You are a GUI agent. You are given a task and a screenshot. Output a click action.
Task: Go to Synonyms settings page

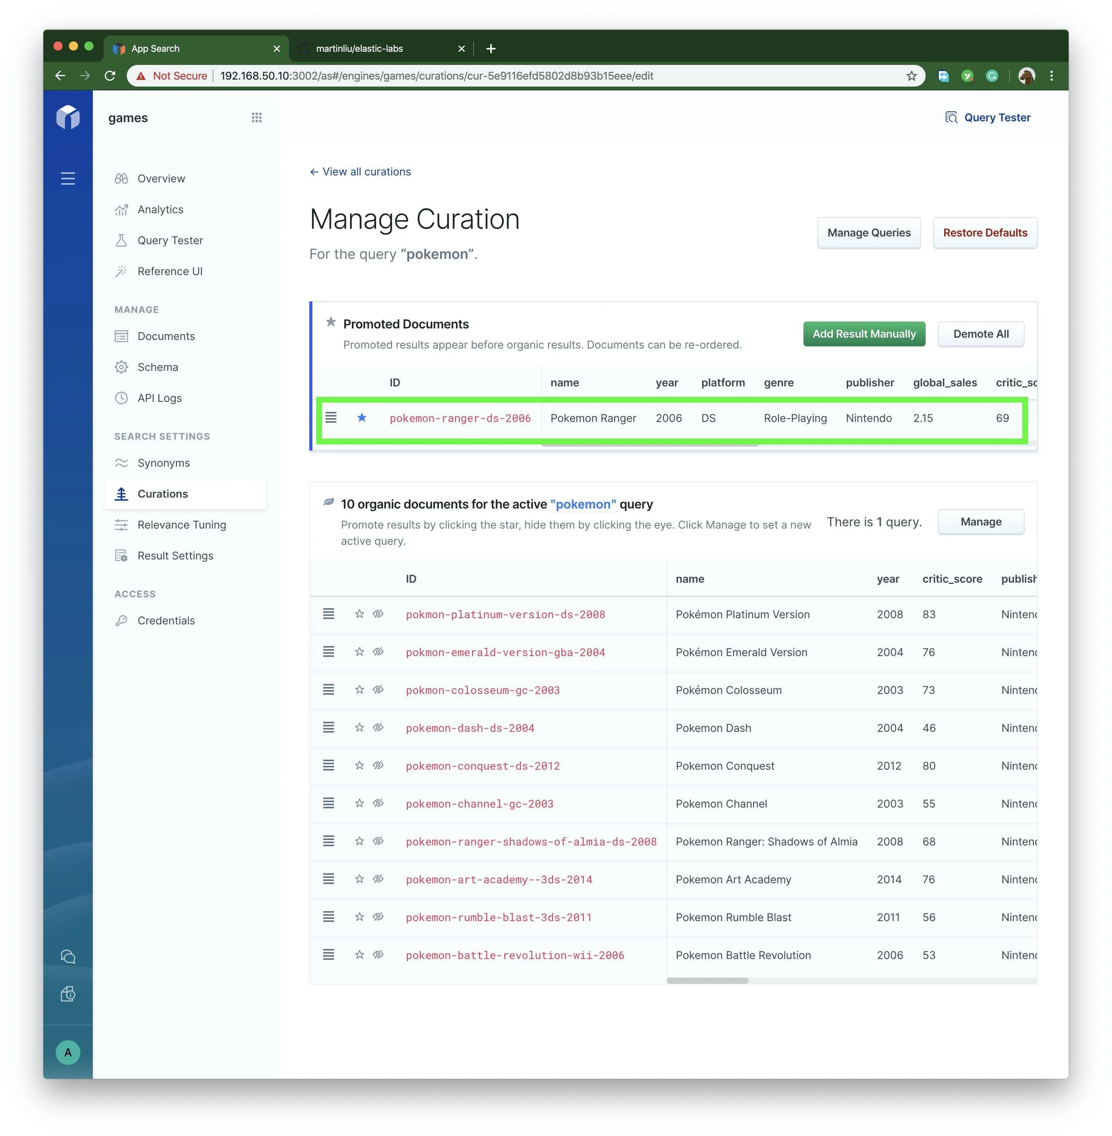pos(164,463)
